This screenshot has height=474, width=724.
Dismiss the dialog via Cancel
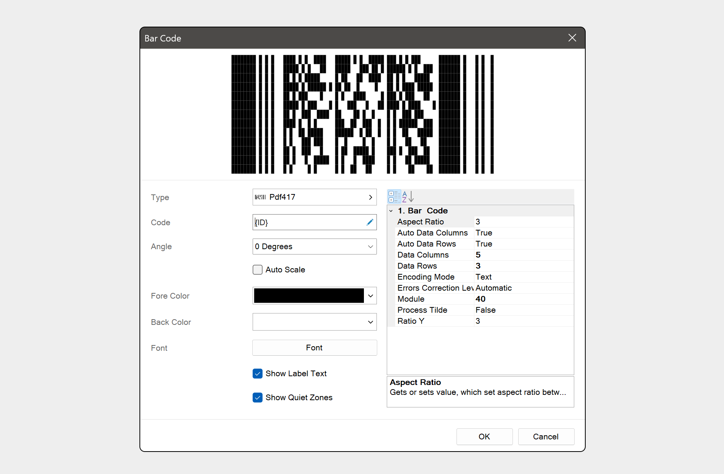[546, 436]
